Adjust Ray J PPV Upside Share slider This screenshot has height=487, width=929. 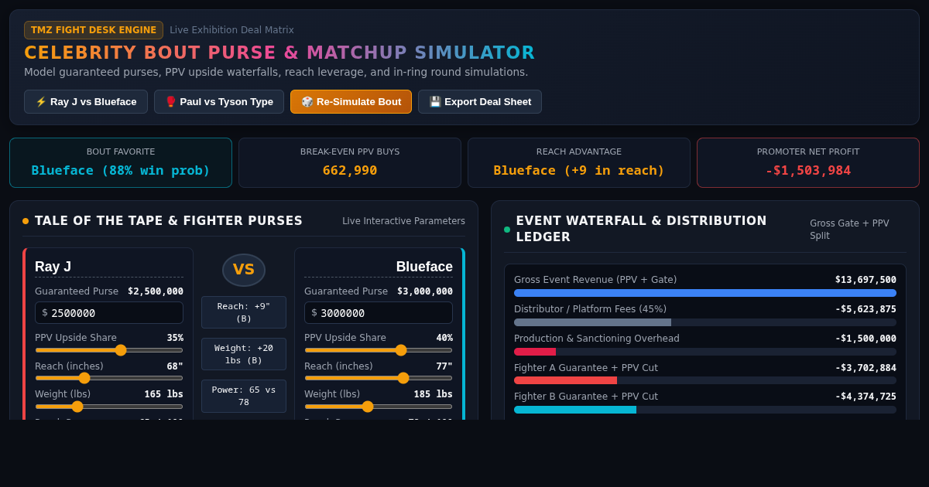[109, 350]
